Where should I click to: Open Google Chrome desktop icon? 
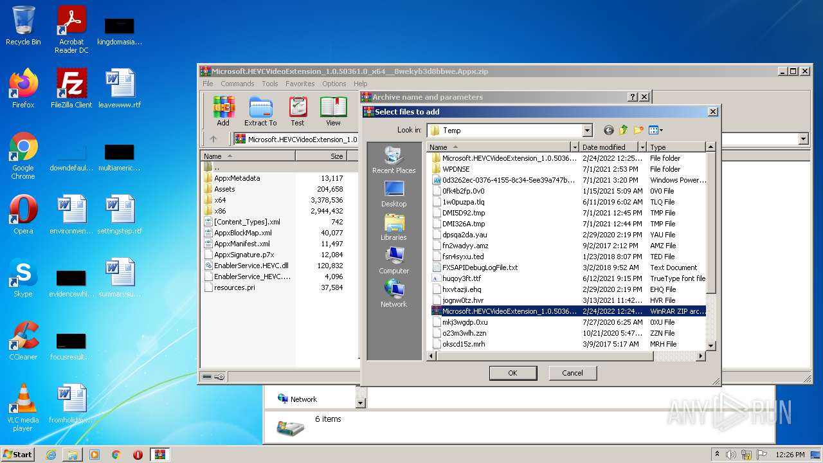(23, 156)
